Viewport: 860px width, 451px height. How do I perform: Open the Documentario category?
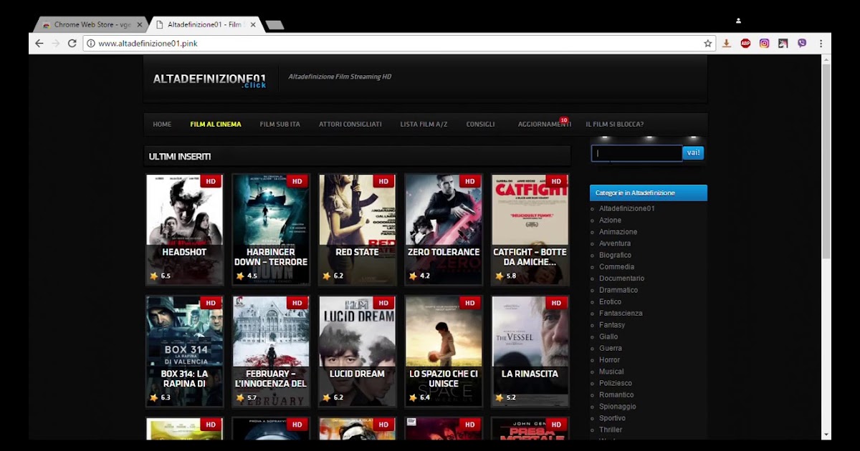621,278
